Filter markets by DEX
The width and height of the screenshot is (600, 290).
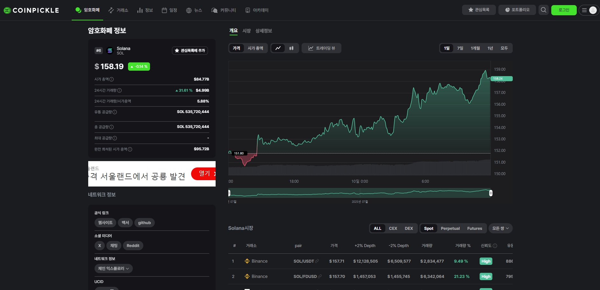(409, 229)
